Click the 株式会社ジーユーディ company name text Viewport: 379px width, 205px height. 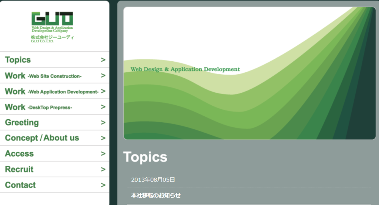pos(52,38)
